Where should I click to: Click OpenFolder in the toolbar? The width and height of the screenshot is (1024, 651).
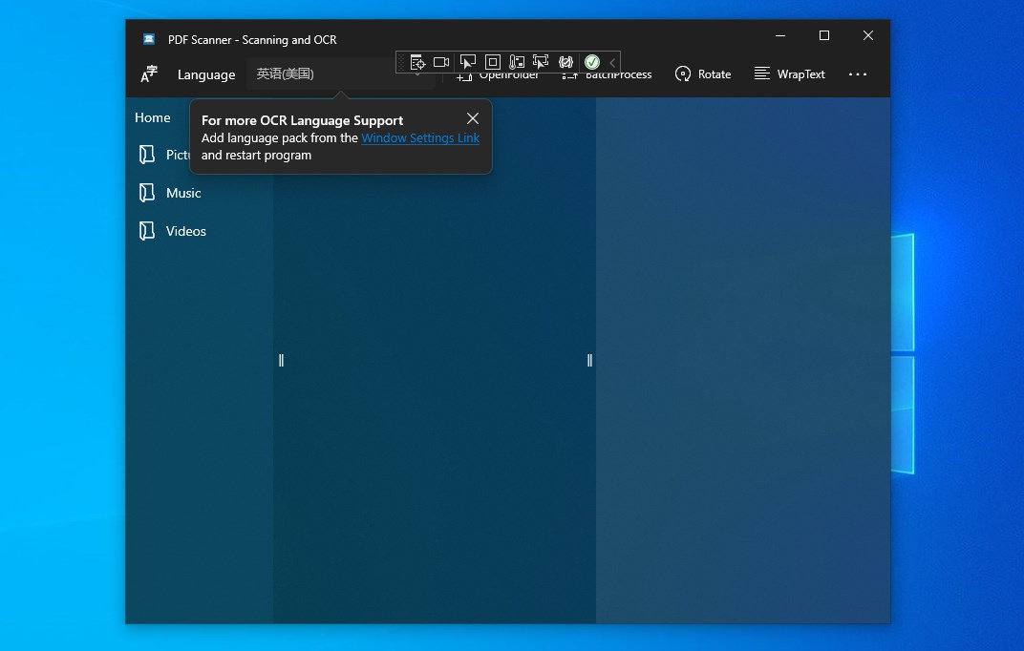499,74
